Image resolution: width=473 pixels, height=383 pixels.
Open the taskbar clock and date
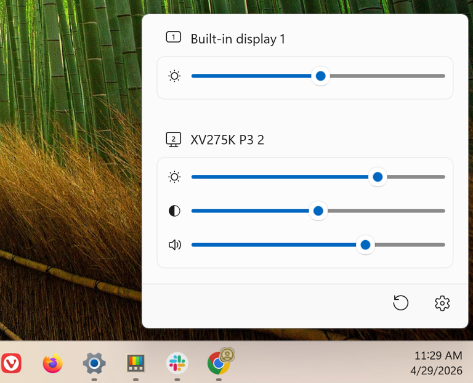pyautogui.click(x=437, y=363)
